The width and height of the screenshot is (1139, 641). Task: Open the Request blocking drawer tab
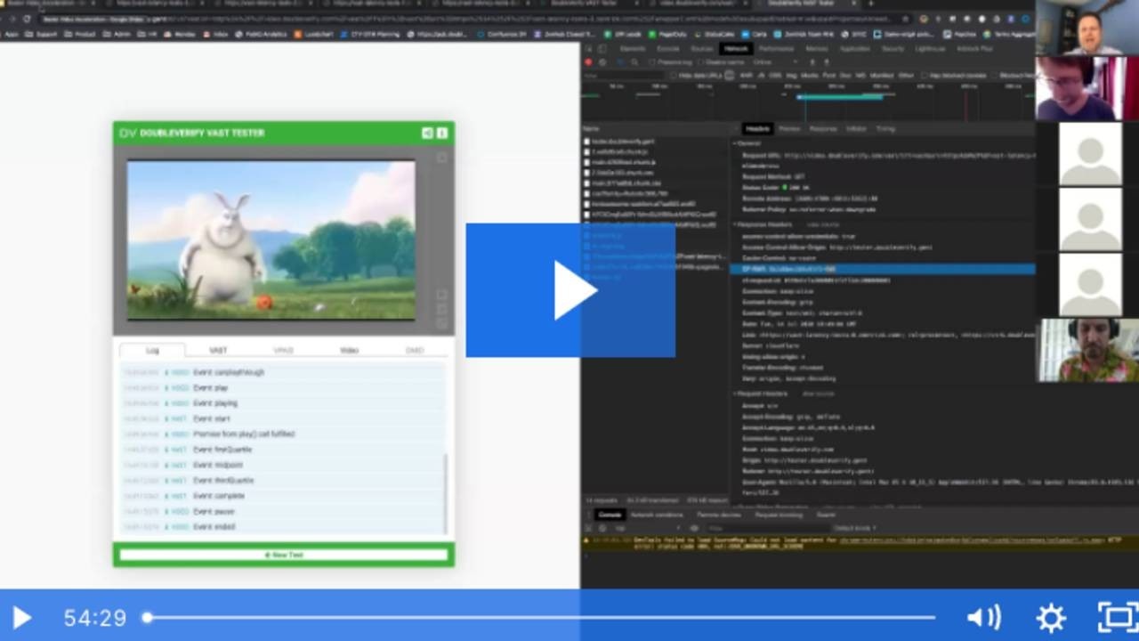pyautogui.click(x=779, y=515)
